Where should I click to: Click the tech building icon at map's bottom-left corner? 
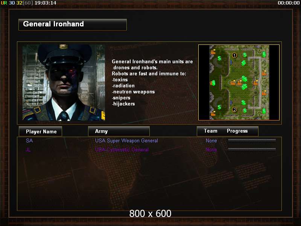[x=213, y=113]
